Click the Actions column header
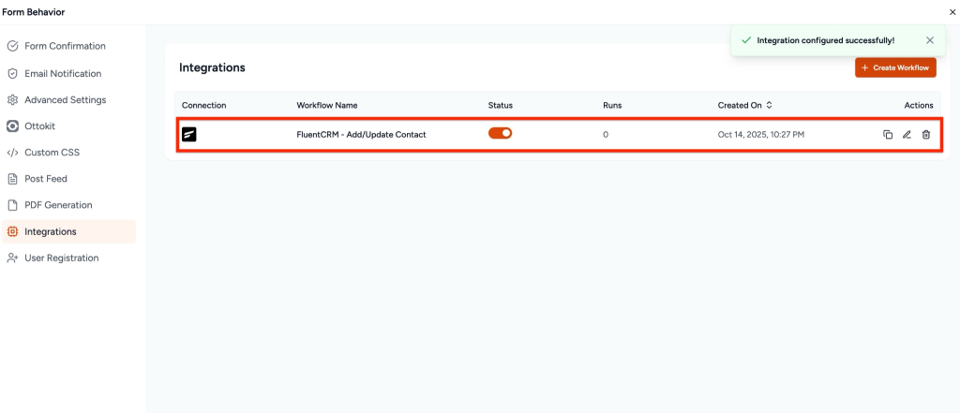The width and height of the screenshot is (960, 413). [919, 105]
